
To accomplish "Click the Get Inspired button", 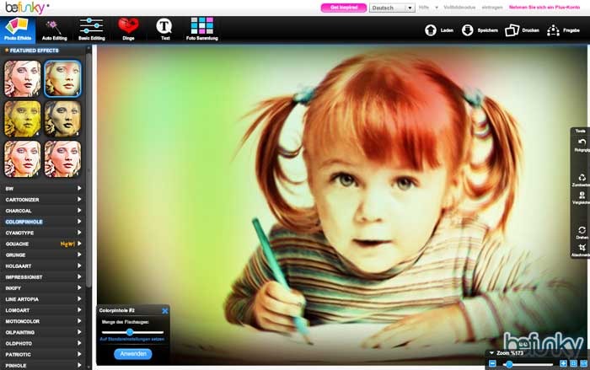I will (342, 8).
